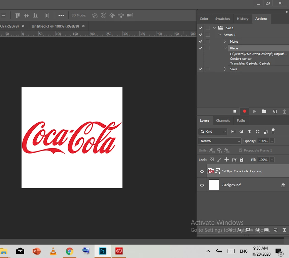The width and height of the screenshot is (289, 258).
Task: Lock layer position icon
Action: pos(226,160)
